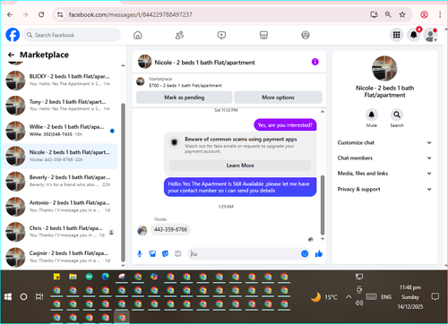Choose a sticker icon

(165, 254)
